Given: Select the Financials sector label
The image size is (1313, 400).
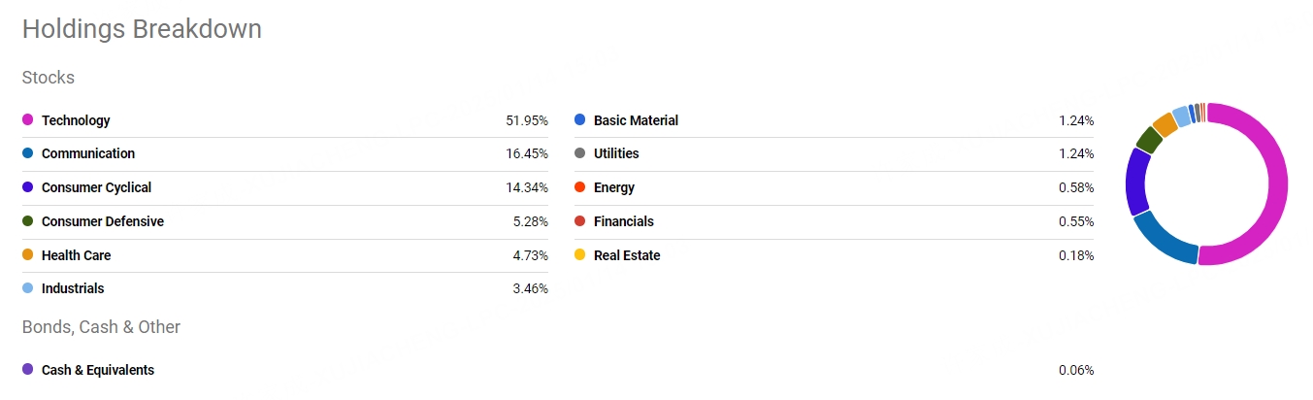Looking at the screenshot, I should pyautogui.click(x=624, y=221).
